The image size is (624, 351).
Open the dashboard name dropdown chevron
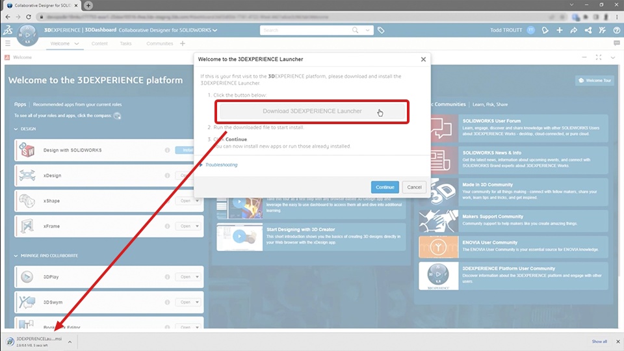point(215,31)
